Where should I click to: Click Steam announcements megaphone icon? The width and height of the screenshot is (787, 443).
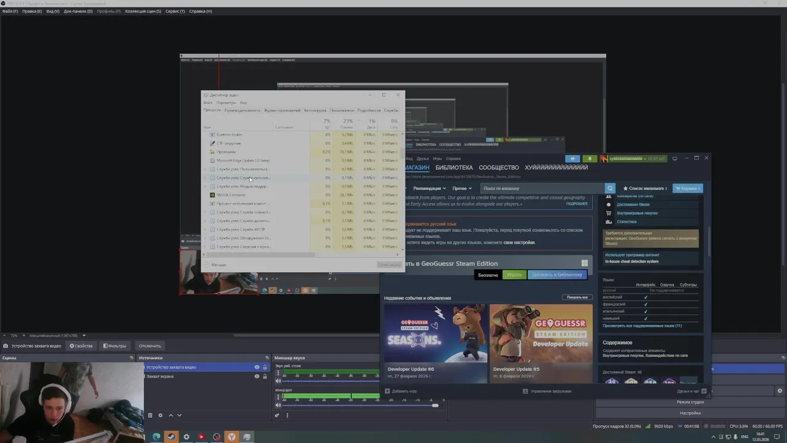click(x=573, y=159)
